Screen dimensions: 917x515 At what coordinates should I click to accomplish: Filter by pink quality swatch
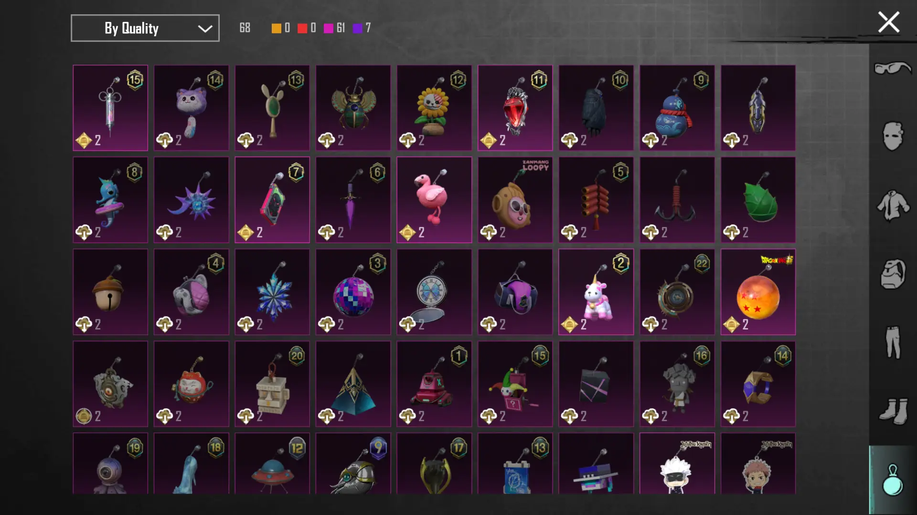(x=329, y=28)
